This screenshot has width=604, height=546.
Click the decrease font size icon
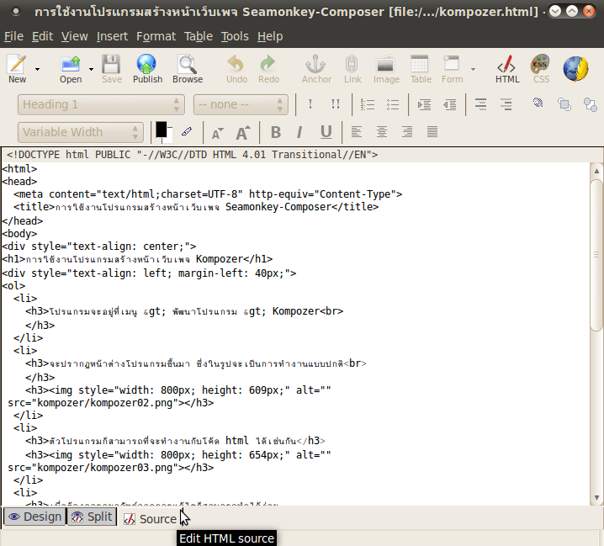[218, 133]
